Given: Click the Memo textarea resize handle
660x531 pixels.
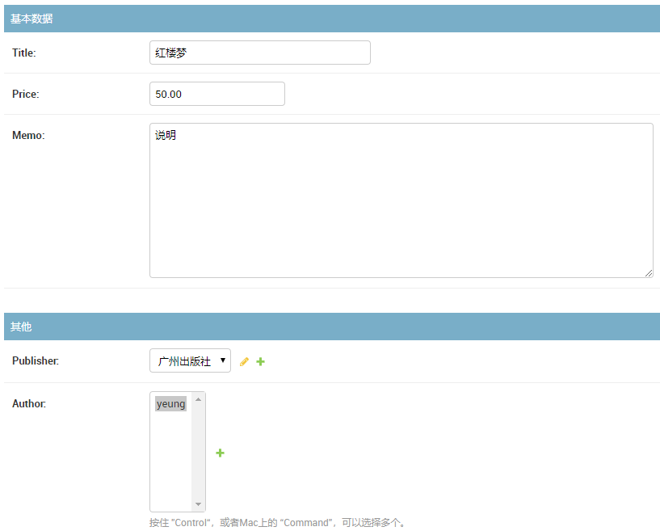Looking at the screenshot, I should tap(649, 273).
